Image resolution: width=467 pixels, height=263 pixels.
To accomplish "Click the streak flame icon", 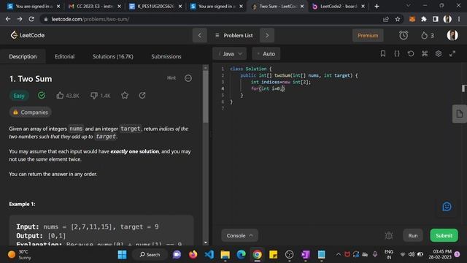I will click(424, 36).
